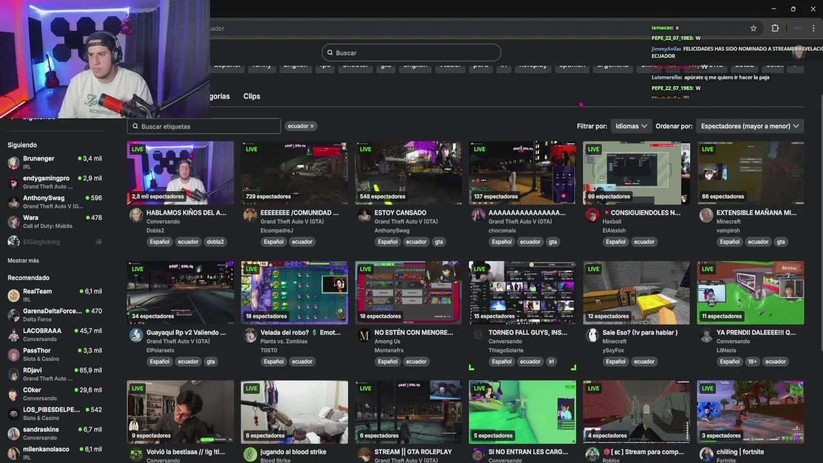This screenshot has width=823, height=463.
Task: Click the chocomaix avatar beside AAAAAAAA stream
Action: [x=478, y=215]
